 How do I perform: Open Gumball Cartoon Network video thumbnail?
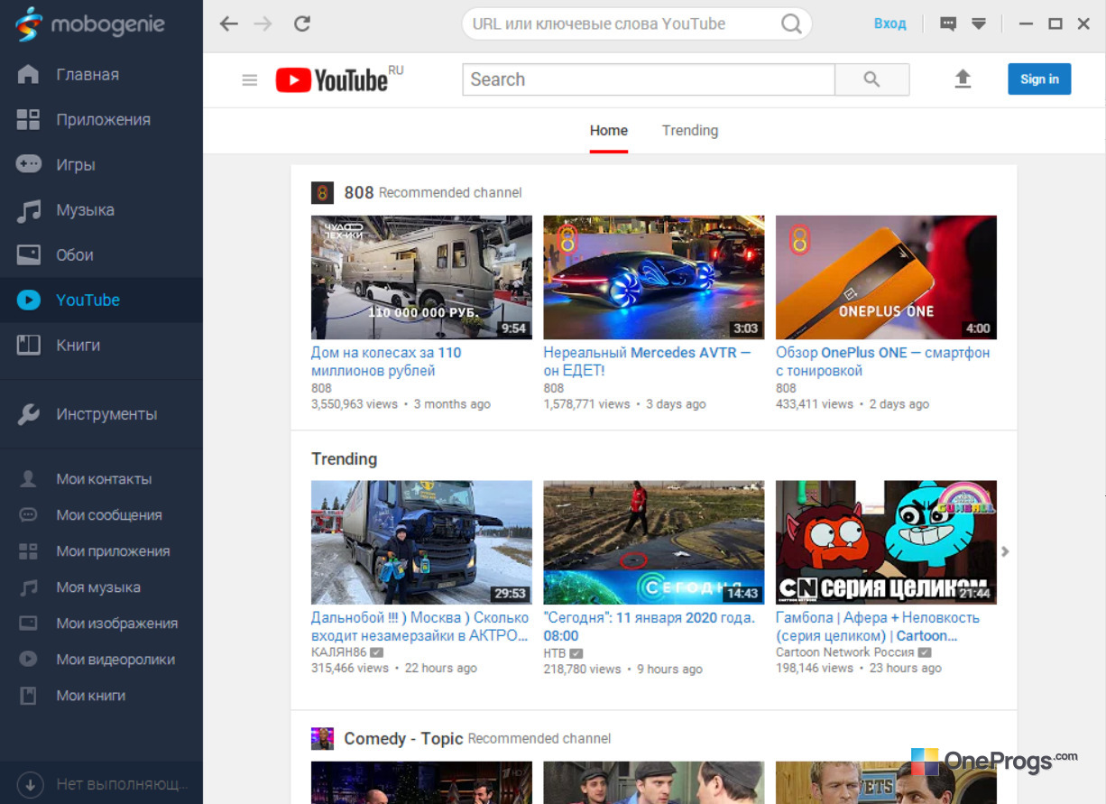pyautogui.click(x=886, y=542)
